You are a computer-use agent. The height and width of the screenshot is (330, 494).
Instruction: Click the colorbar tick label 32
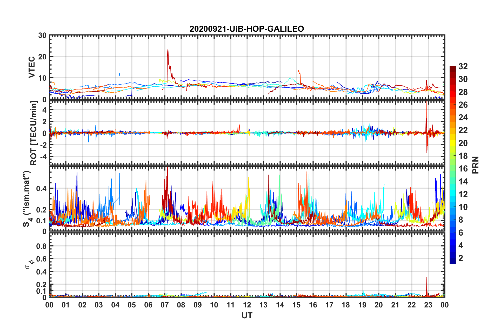(x=463, y=66)
